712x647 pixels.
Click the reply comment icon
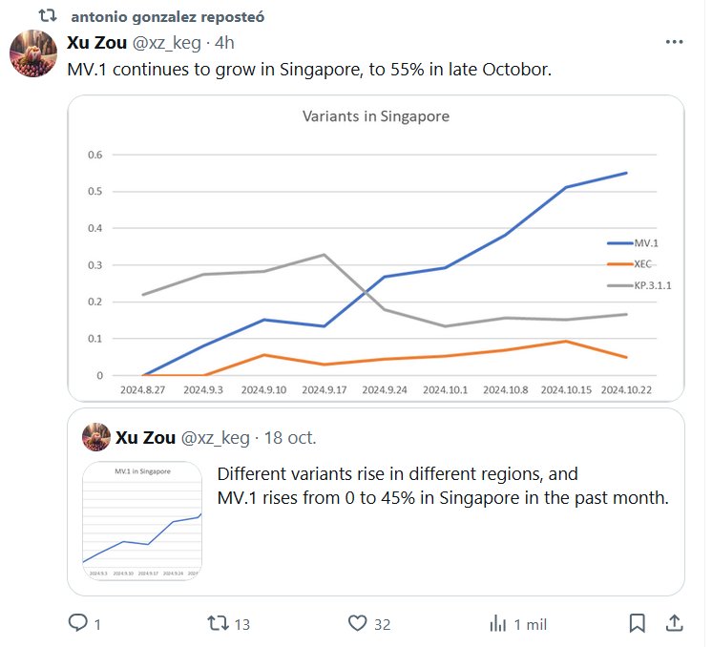[78, 623]
